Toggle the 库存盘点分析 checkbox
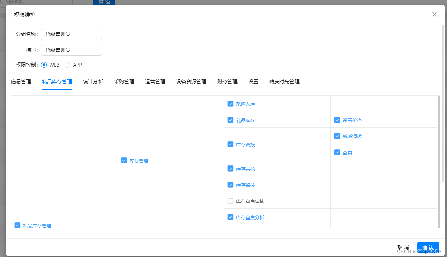447x257 pixels. tap(230, 217)
